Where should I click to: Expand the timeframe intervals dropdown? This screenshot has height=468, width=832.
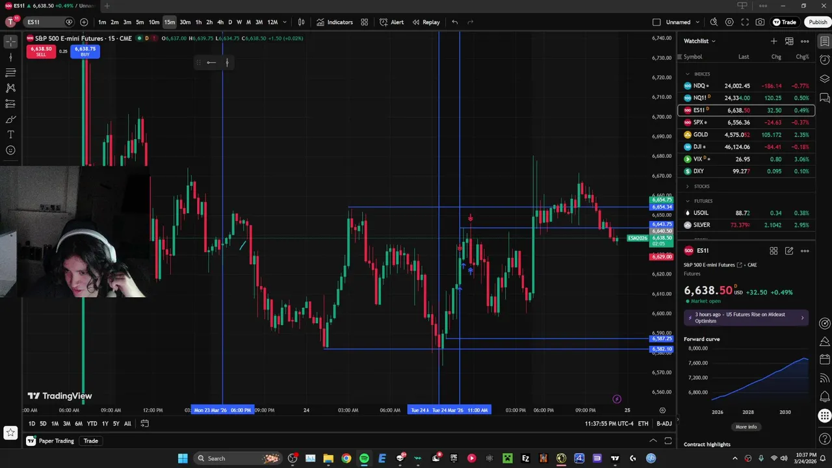tap(284, 22)
